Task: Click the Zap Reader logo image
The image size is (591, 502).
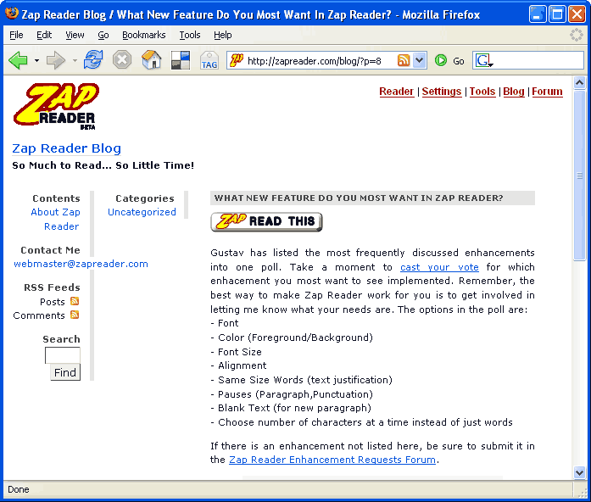Action: (x=56, y=106)
